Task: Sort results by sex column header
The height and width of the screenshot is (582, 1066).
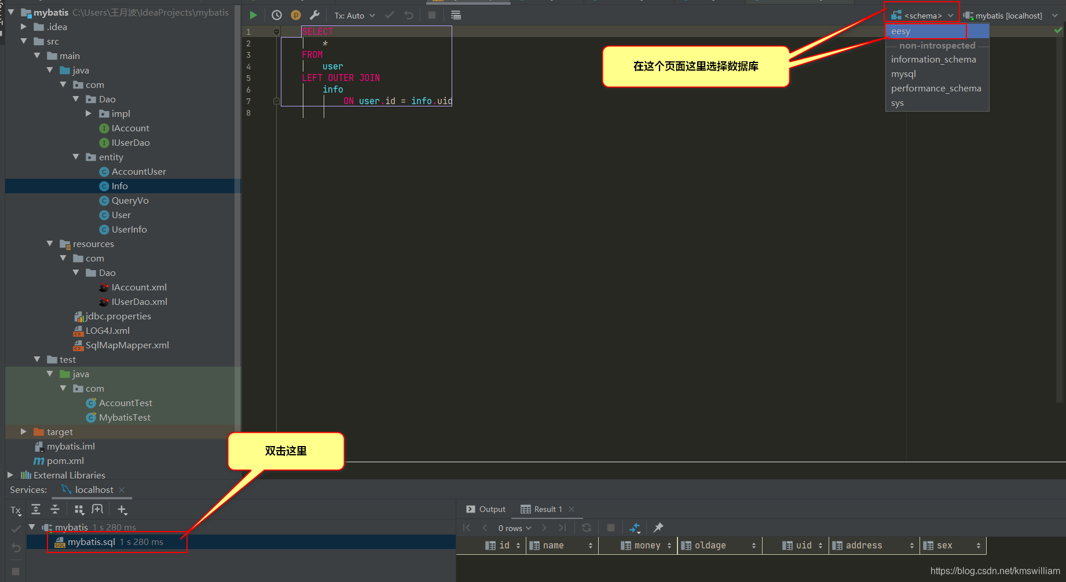Action: coord(953,546)
